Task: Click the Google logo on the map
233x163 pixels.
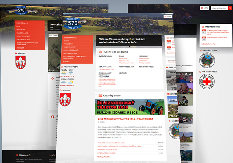Action: tap(51, 70)
